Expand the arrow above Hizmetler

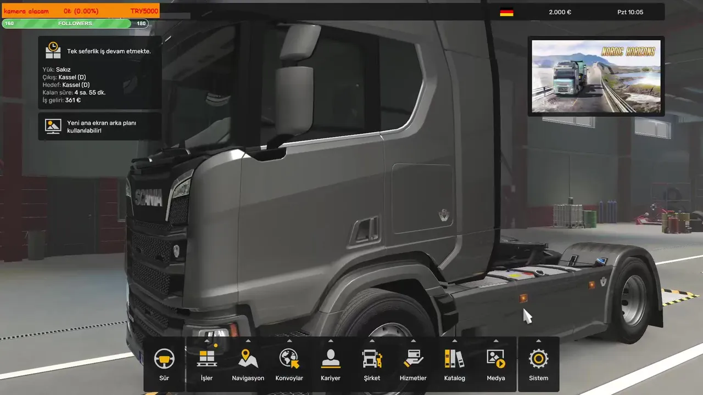pyautogui.click(x=413, y=341)
